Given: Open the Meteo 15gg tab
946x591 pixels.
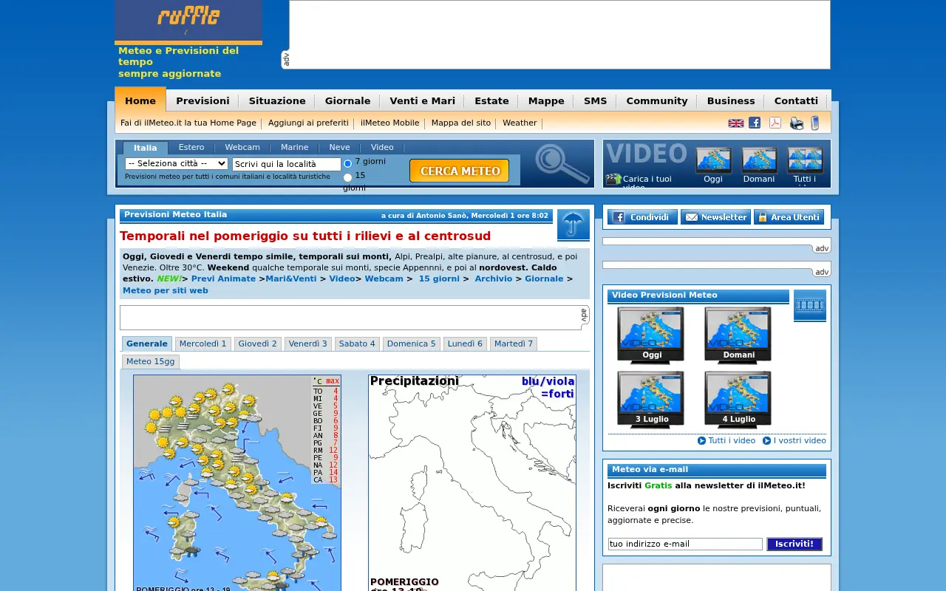Looking at the screenshot, I should [151, 362].
